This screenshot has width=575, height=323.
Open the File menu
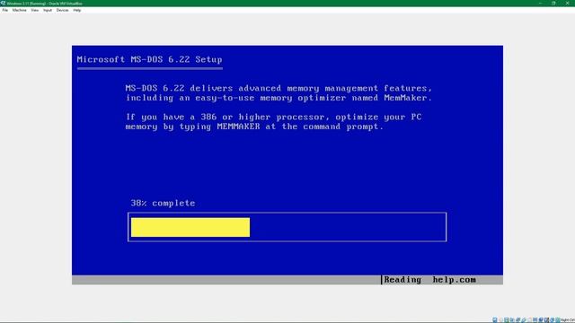(x=4, y=10)
